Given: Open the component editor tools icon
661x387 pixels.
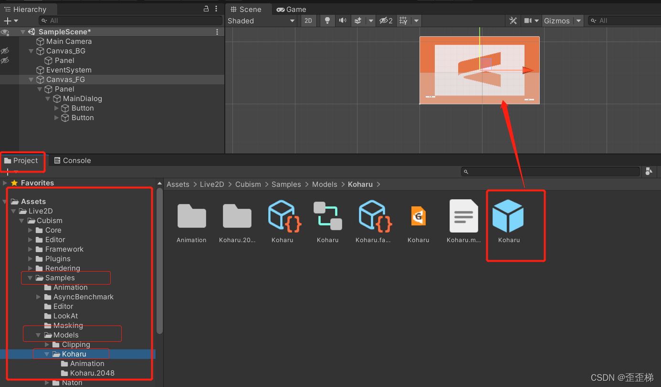Looking at the screenshot, I should (x=513, y=20).
